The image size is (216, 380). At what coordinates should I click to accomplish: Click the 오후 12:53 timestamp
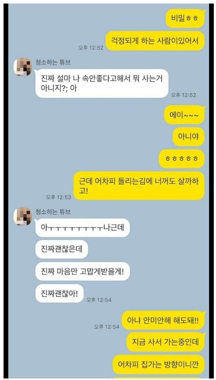[59, 197]
